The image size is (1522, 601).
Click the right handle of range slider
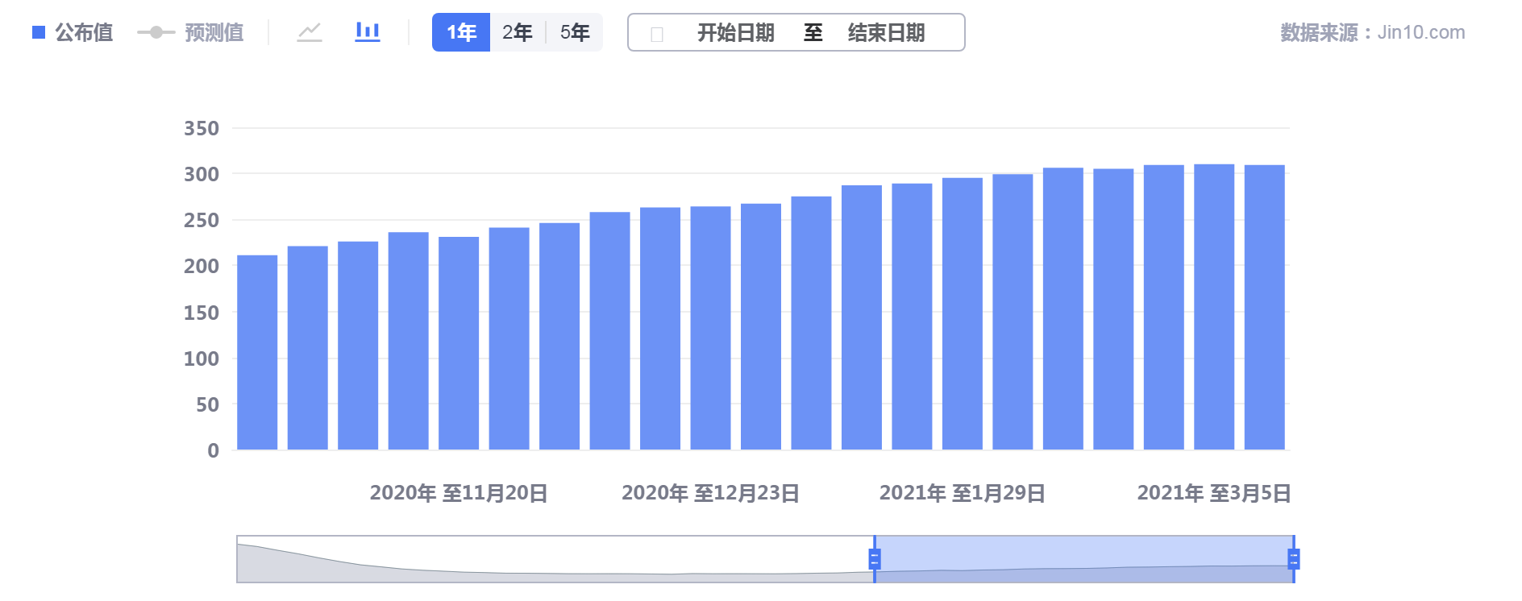coord(1294,559)
